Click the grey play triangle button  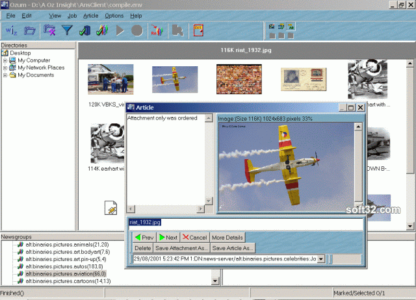120,31
